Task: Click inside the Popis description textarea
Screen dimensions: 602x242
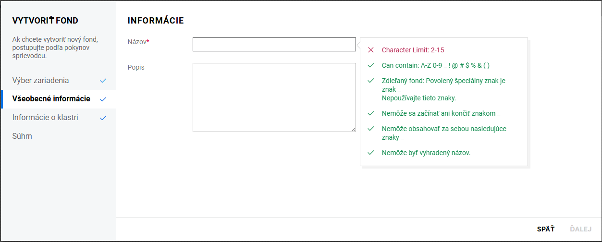Action: pos(274,97)
